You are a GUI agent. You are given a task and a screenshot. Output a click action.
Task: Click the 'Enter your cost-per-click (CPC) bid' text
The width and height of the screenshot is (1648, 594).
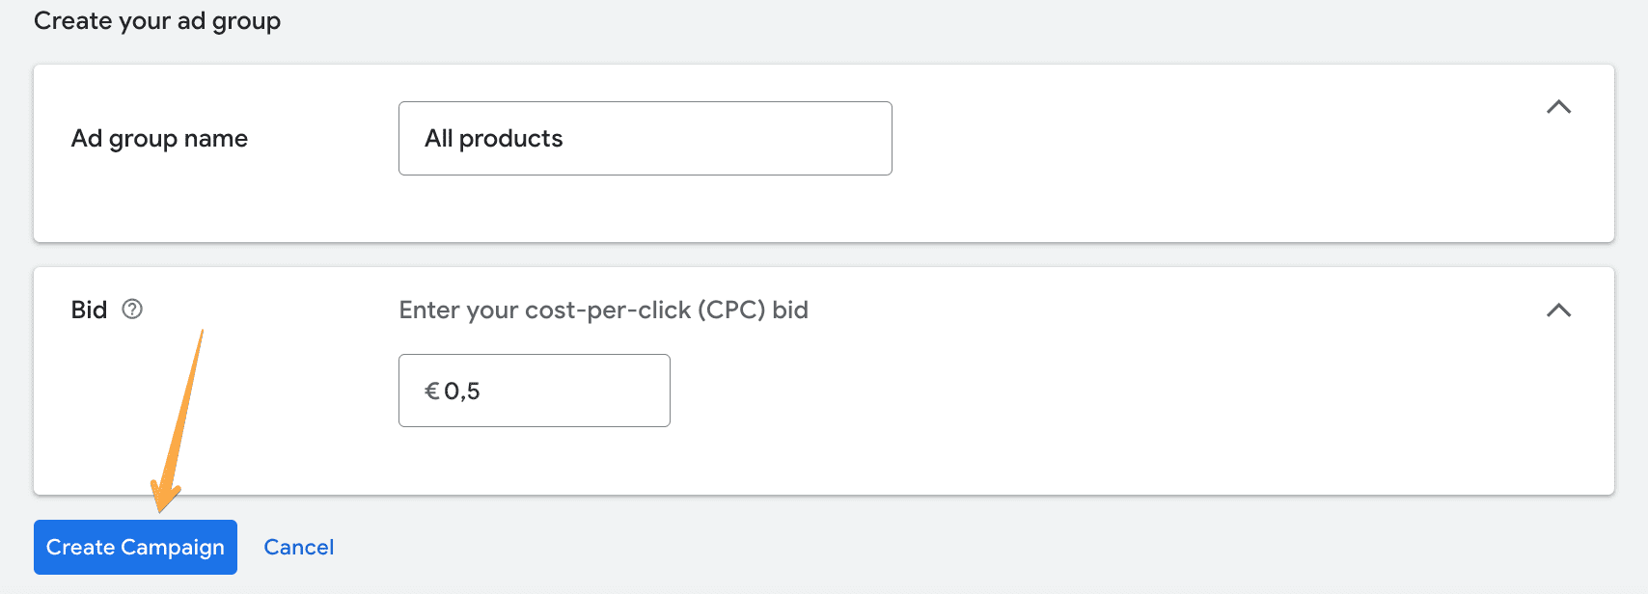pyautogui.click(x=604, y=310)
